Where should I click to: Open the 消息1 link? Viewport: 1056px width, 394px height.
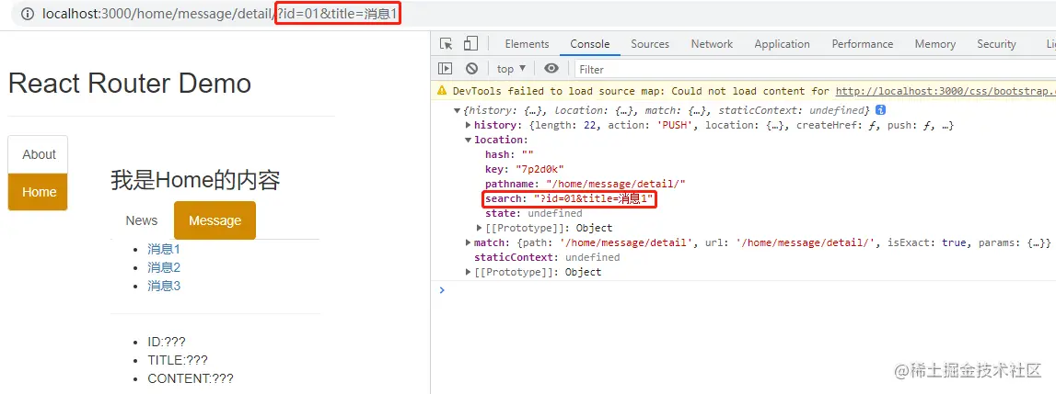click(164, 250)
